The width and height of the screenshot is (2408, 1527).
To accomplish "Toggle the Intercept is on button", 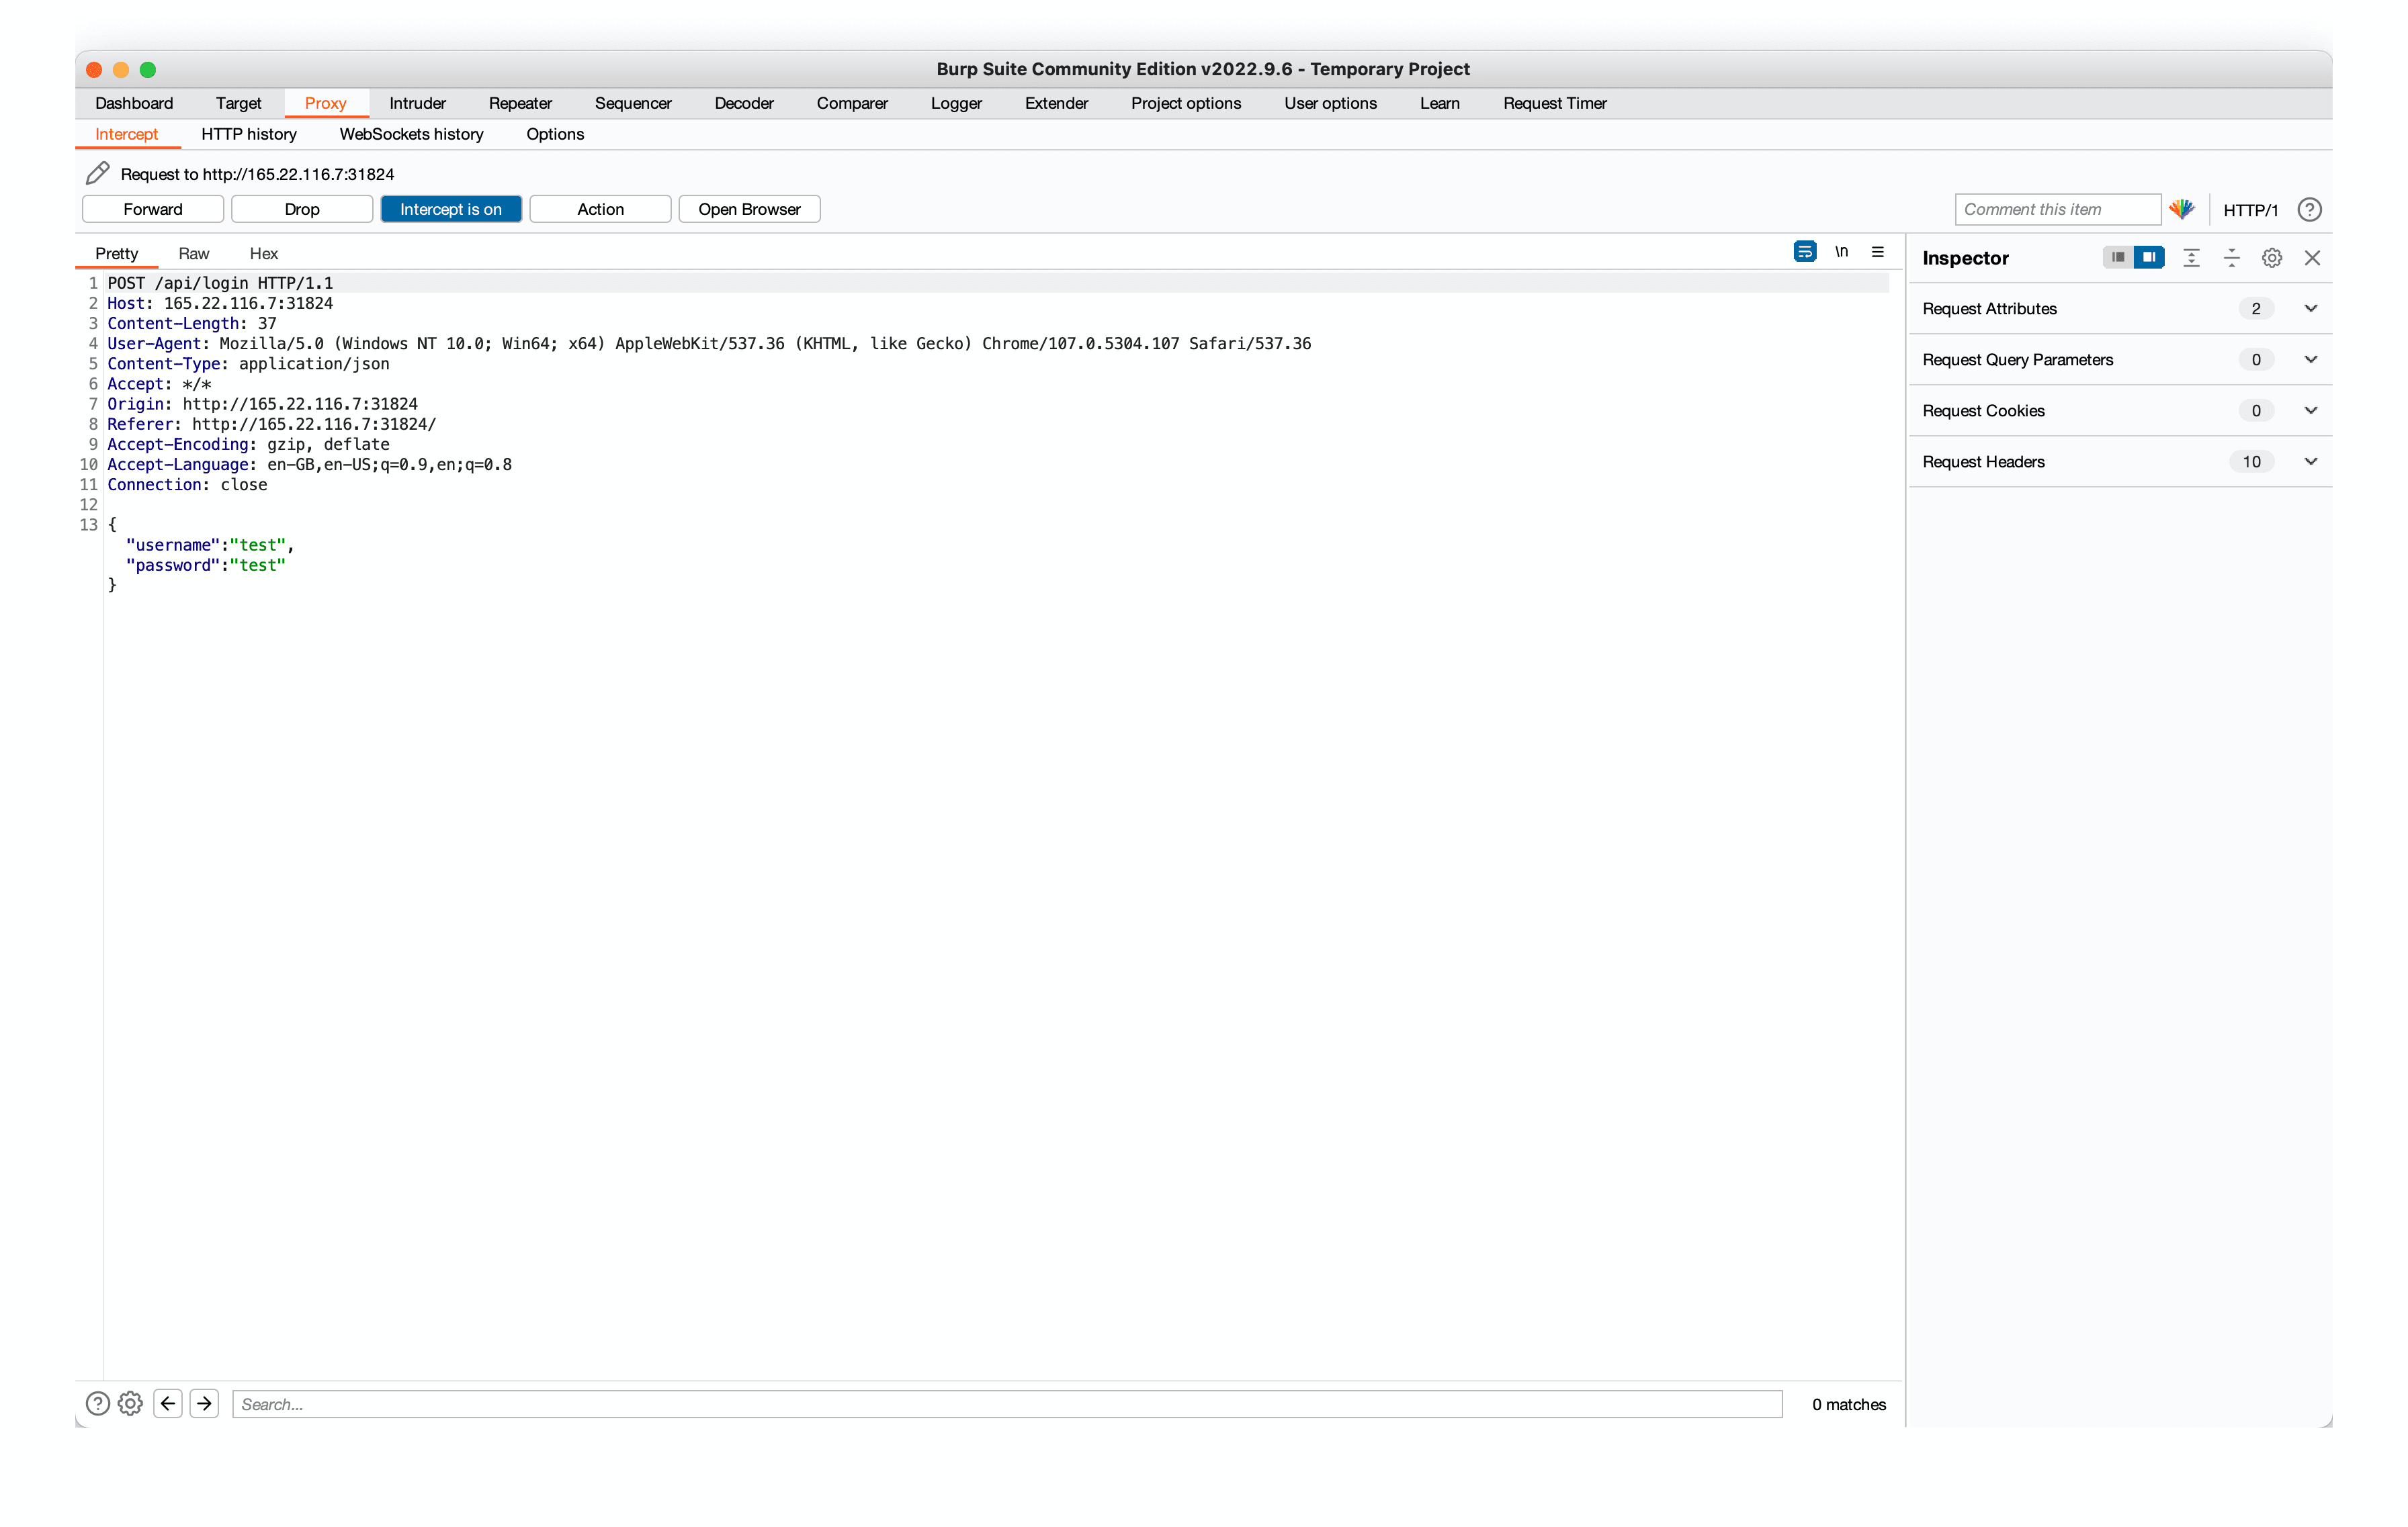I will tap(450, 209).
